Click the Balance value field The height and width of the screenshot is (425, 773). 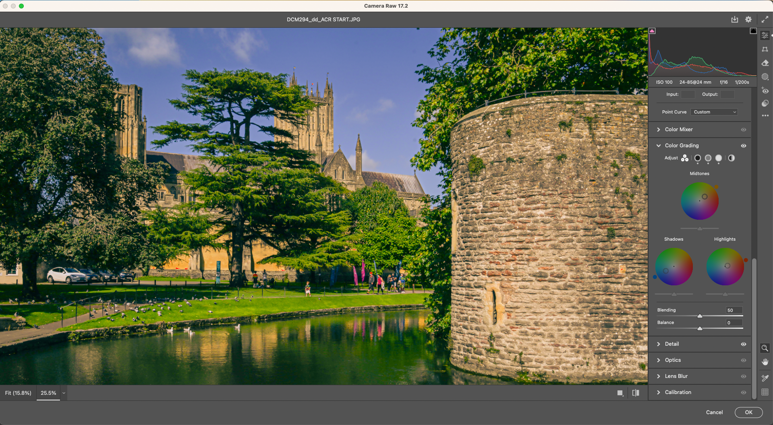(734, 322)
